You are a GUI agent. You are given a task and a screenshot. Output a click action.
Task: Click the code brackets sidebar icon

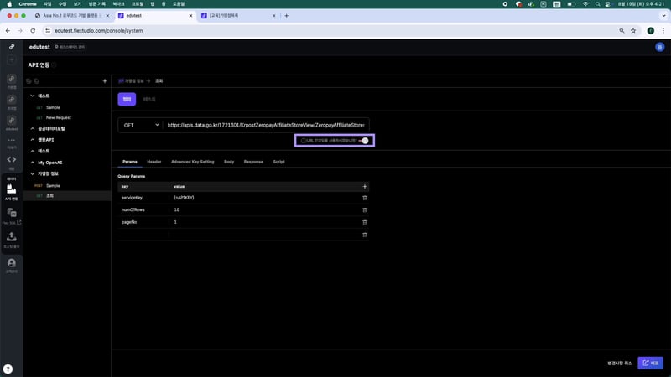click(12, 159)
